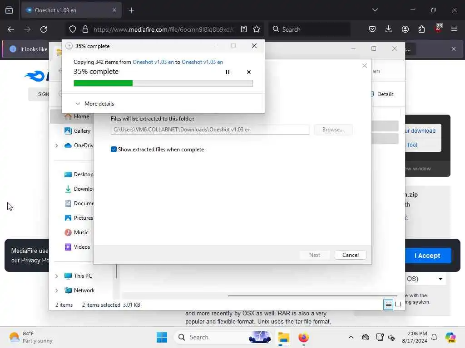Switch Explorer to details list view
Viewport: 465px width, 348px height.
click(x=388, y=304)
